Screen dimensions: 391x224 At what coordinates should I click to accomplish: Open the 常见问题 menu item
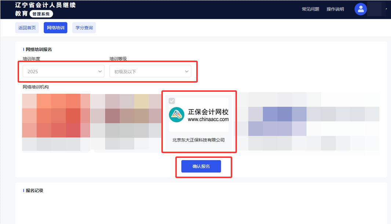pos(310,9)
